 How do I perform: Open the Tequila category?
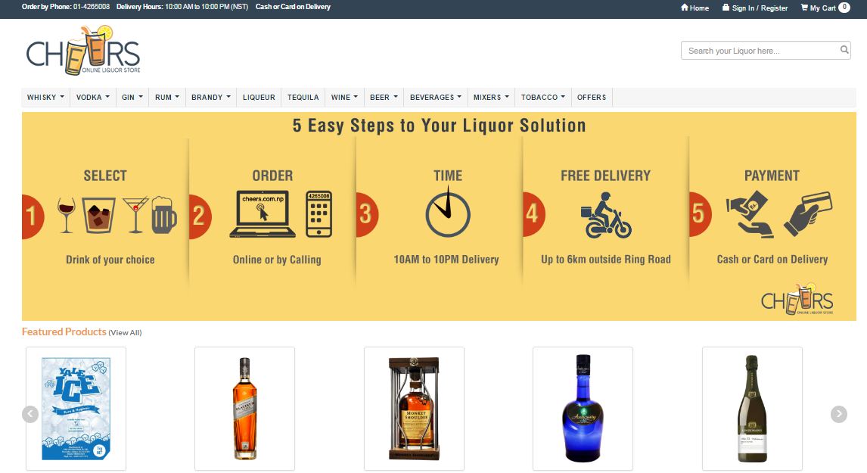point(303,97)
